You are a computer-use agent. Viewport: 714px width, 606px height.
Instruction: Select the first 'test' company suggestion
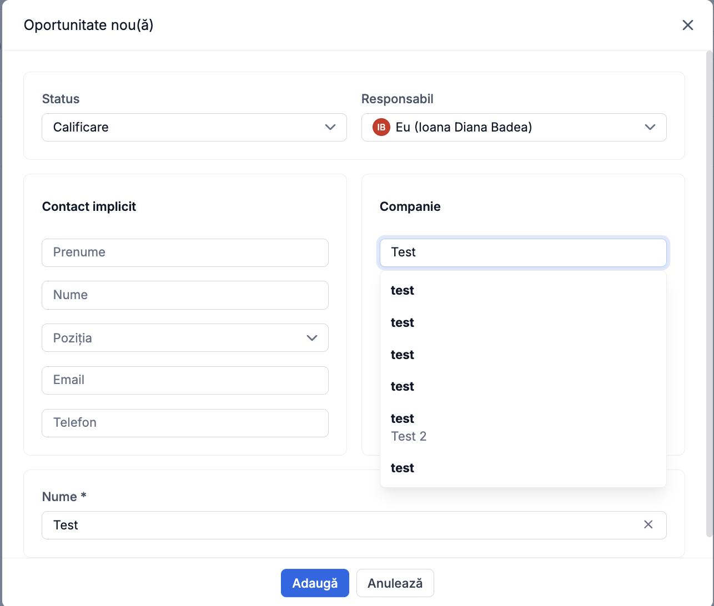pos(522,290)
